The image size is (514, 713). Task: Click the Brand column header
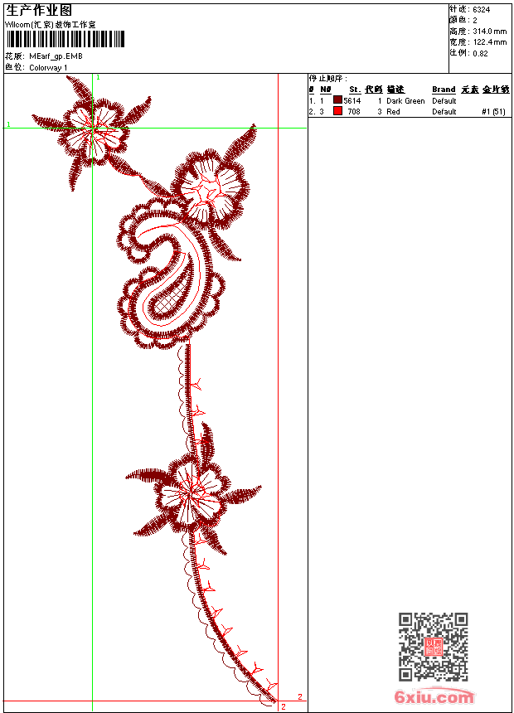pyautogui.click(x=444, y=90)
